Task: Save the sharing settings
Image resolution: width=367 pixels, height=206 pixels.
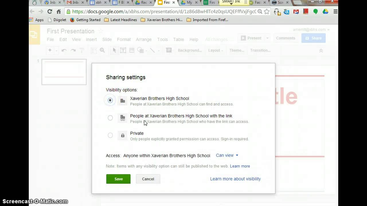Action: [x=118, y=179]
